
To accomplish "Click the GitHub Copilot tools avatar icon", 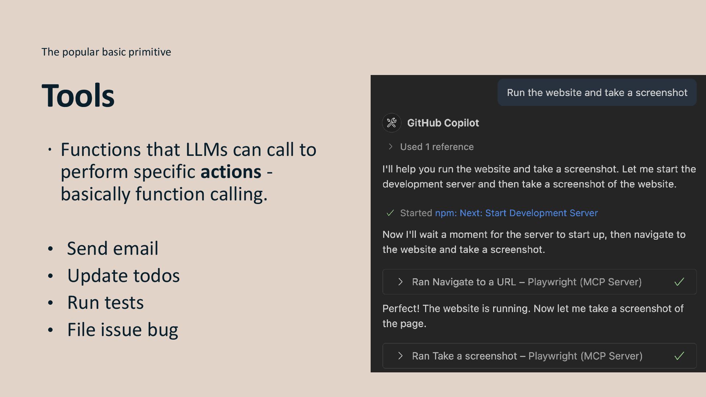I will click(392, 123).
